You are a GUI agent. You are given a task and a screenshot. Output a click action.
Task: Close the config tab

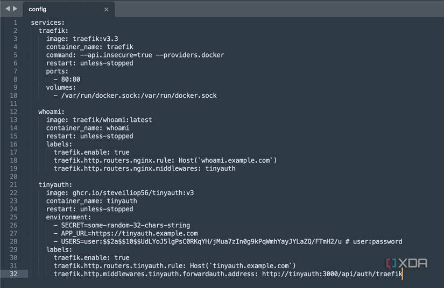[106, 9]
